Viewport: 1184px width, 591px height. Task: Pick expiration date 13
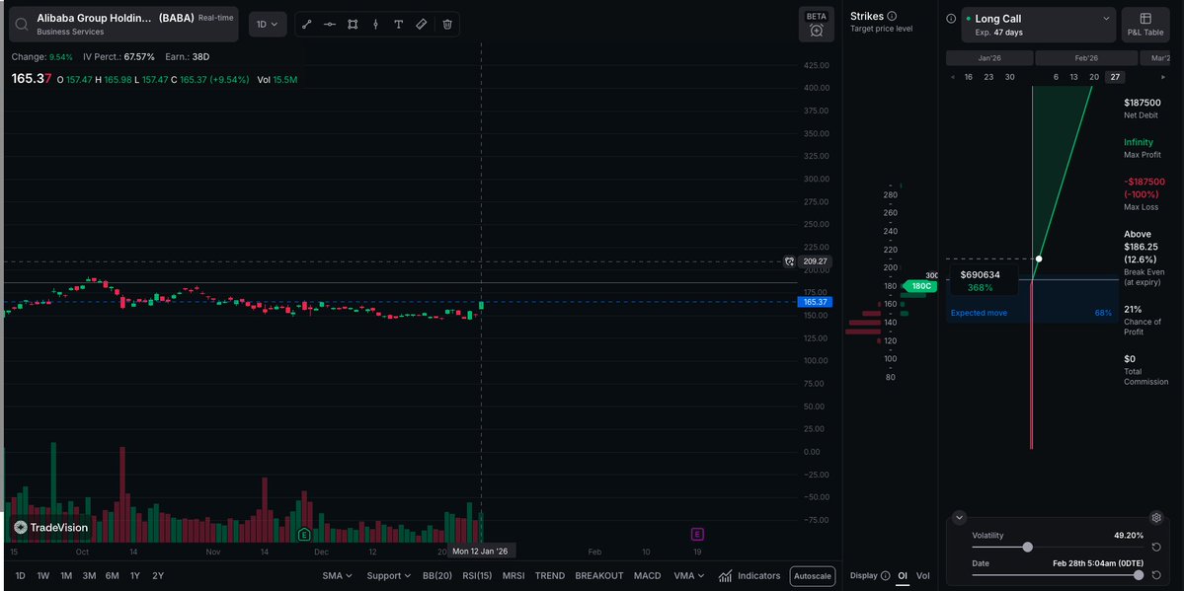coord(1073,77)
